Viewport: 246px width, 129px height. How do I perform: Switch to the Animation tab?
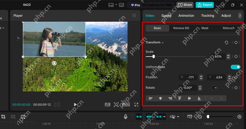click(x=186, y=16)
